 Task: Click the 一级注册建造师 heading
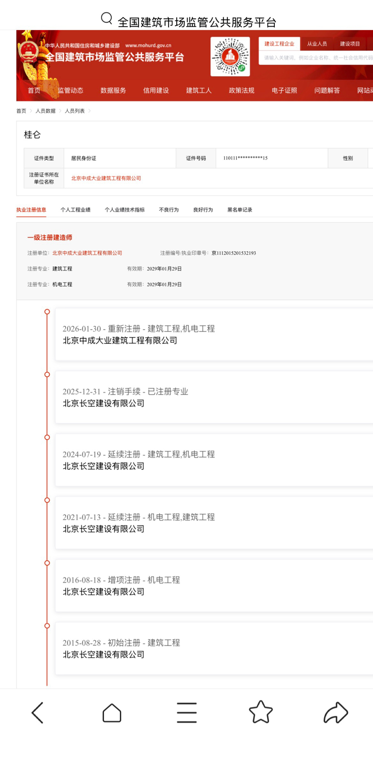[50, 238]
